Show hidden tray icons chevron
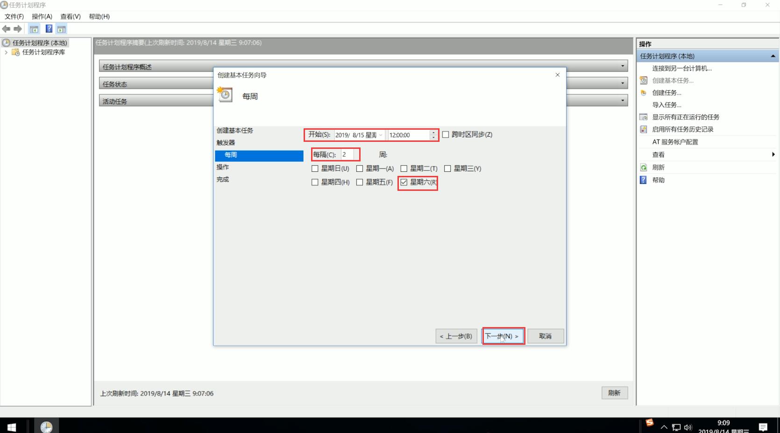This screenshot has width=780, height=433. point(664,427)
